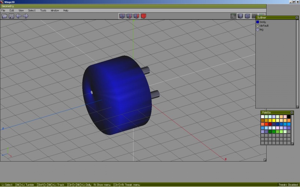Select the default material in Outliner
The width and height of the screenshot is (300, 187).
click(264, 26)
